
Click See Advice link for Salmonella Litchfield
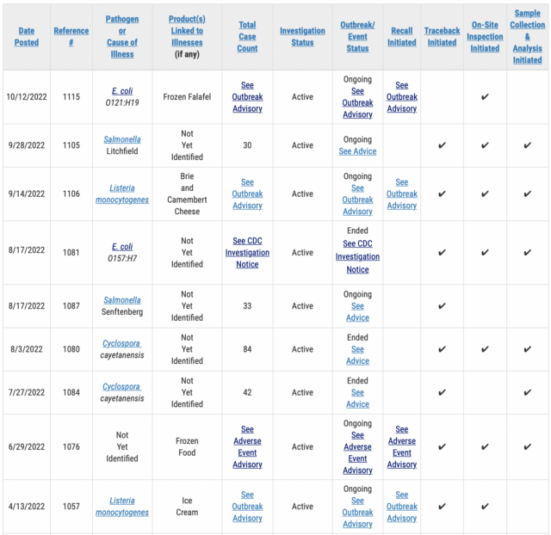coord(357,151)
